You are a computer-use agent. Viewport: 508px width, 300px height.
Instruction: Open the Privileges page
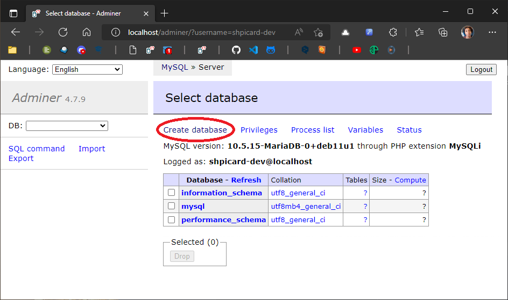point(259,130)
